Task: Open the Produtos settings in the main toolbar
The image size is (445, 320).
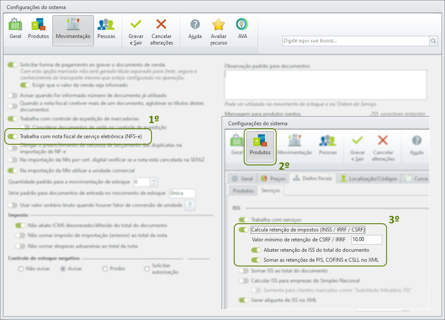Action: point(39,29)
